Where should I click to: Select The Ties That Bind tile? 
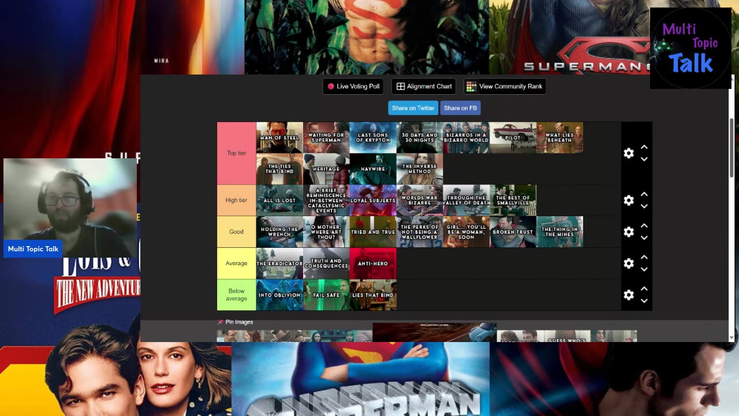coord(279,169)
